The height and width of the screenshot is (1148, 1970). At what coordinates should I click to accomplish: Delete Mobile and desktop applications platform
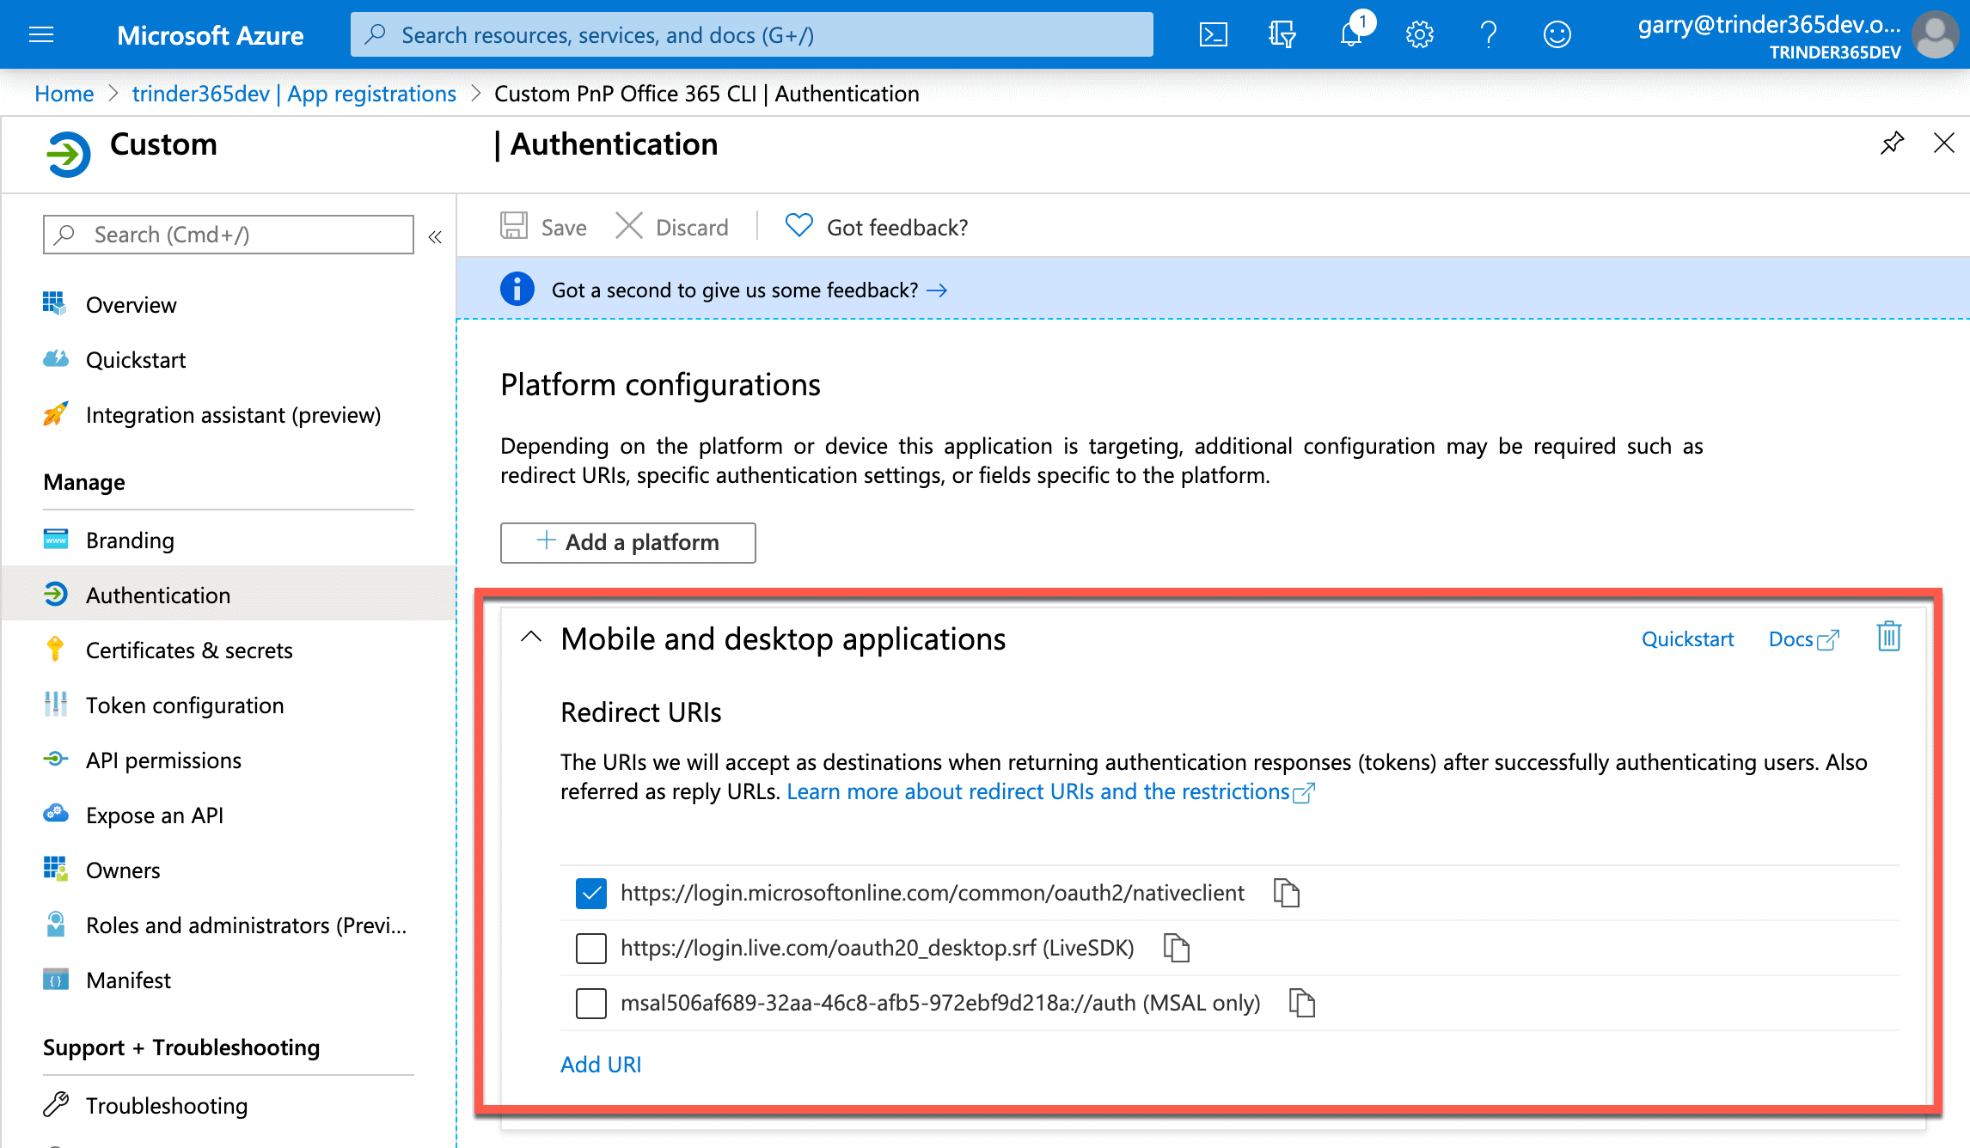tap(1888, 637)
